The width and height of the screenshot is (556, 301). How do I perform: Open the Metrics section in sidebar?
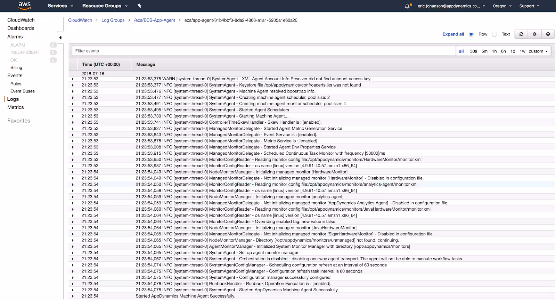coord(16,107)
